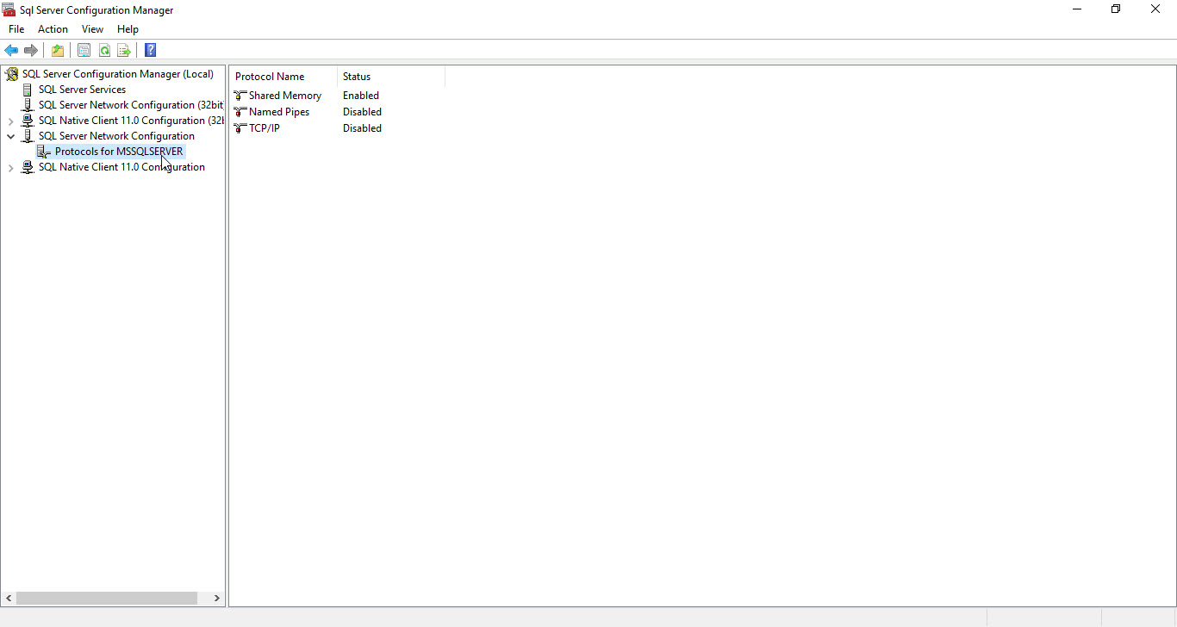
Task: Sort by the Status column header
Action: click(357, 76)
